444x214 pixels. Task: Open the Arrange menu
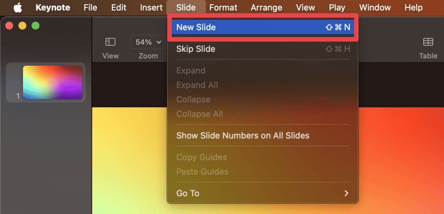[x=266, y=7]
